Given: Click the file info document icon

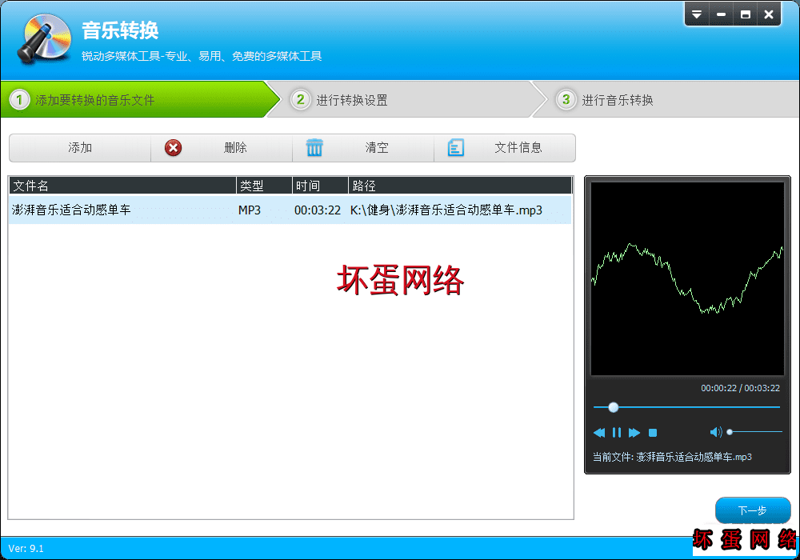Looking at the screenshot, I should (x=456, y=148).
